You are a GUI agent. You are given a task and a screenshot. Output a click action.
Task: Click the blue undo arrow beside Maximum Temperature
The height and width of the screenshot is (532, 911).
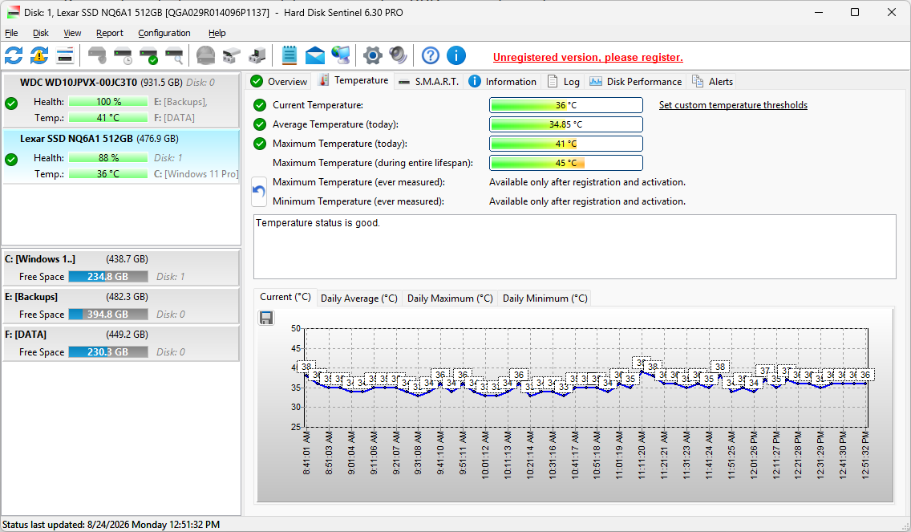pyautogui.click(x=258, y=191)
